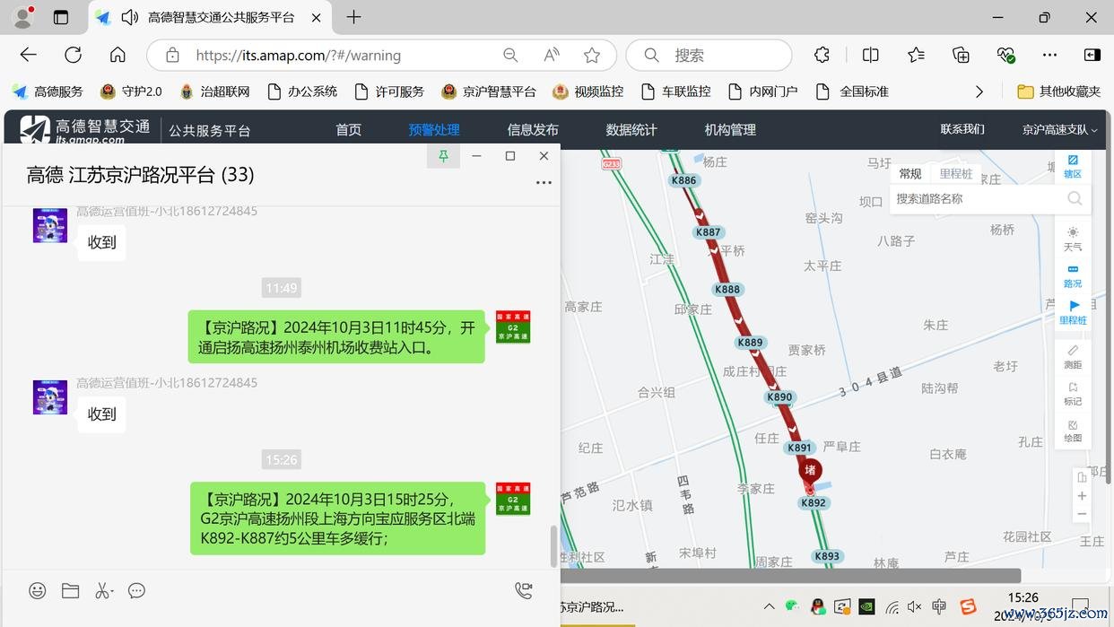Open the 治超联网 bookmark
Image resolution: width=1114 pixels, height=627 pixels.
point(214,91)
